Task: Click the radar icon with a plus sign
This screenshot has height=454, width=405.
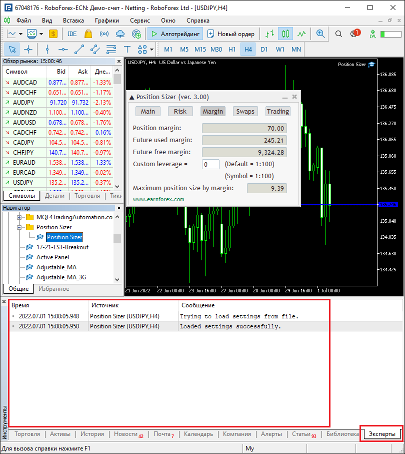Action: coord(136,34)
